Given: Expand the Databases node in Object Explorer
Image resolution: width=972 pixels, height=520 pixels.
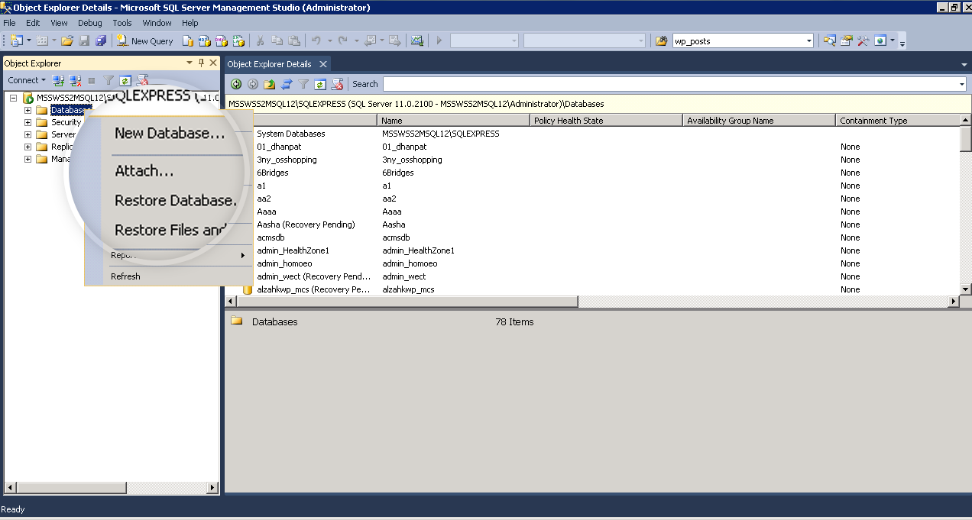Looking at the screenshot, I should pos(27,109).
